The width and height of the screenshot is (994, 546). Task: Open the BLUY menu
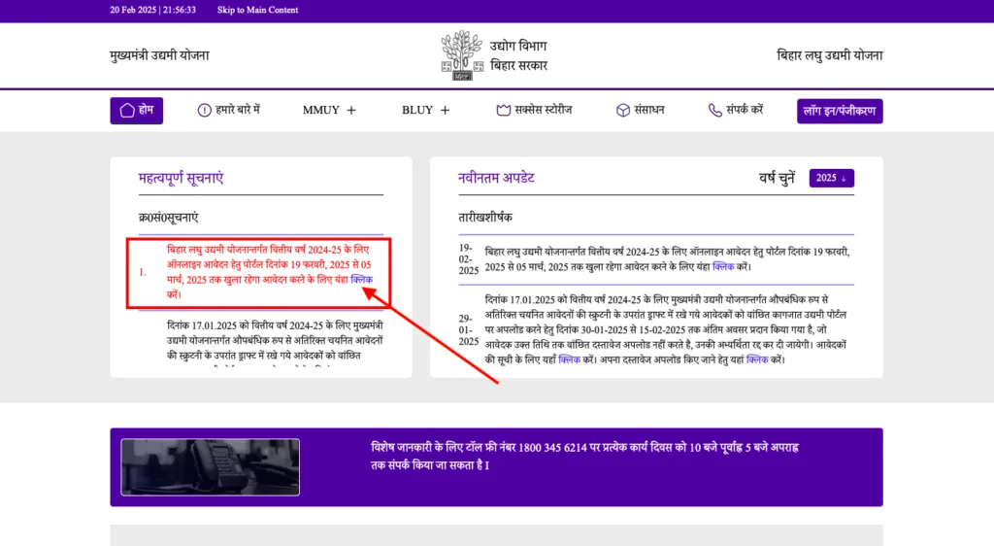pyautogui.click(x=425, y=111)
